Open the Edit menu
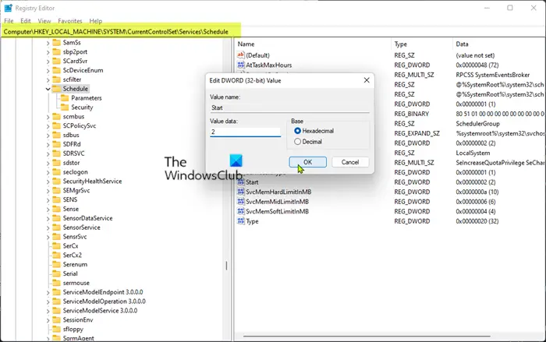The image size is (546, 342). pos(26,21)
